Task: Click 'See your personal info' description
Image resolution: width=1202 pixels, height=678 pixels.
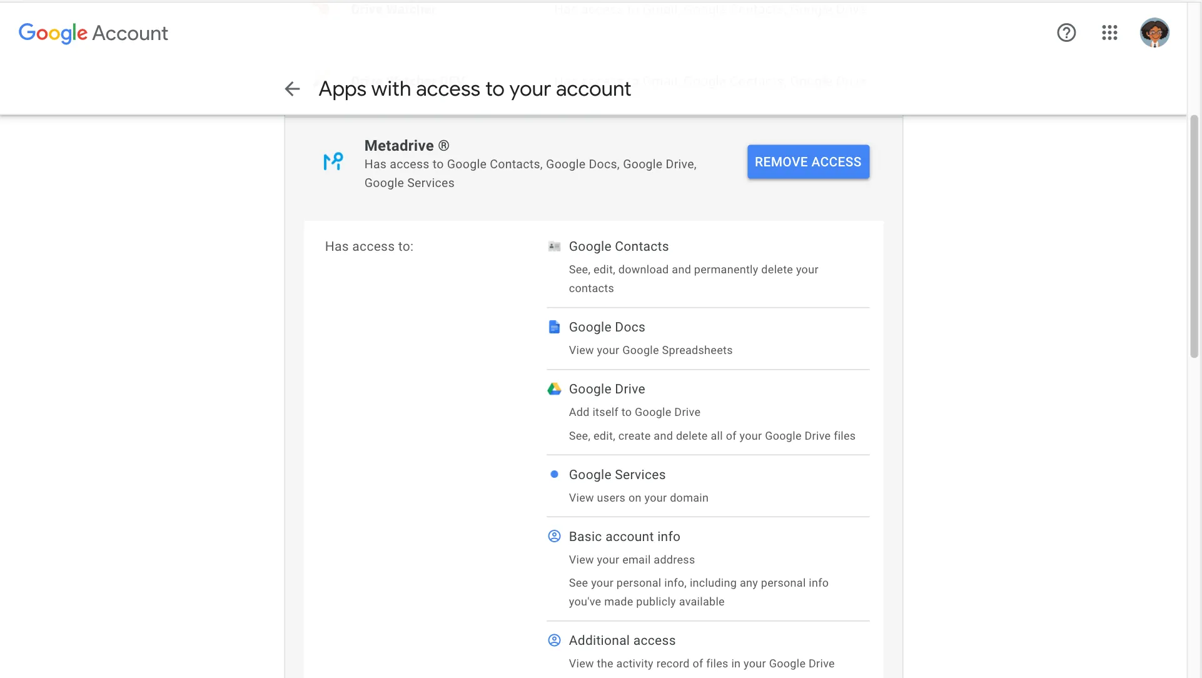Action: [x=699, y=592]
